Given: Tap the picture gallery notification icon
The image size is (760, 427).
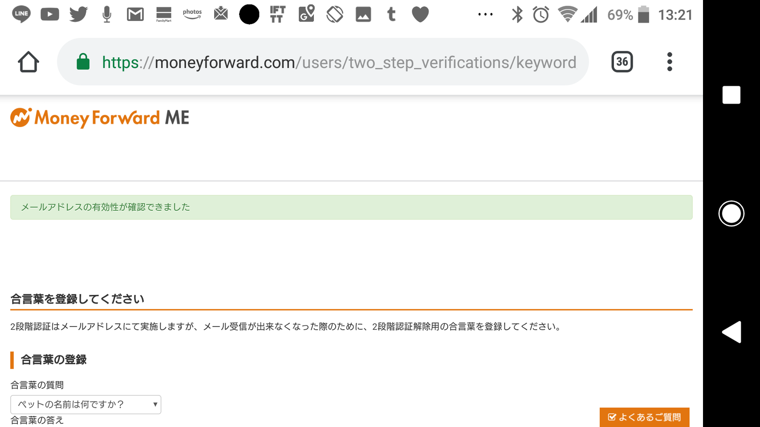Looking at the screenshot, I should tap(363, 15).
